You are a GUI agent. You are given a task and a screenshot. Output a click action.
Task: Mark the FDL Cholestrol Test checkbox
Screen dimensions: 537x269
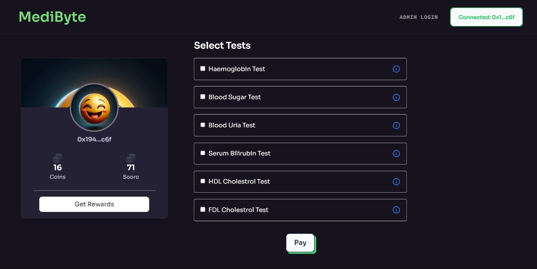[203, 209]
